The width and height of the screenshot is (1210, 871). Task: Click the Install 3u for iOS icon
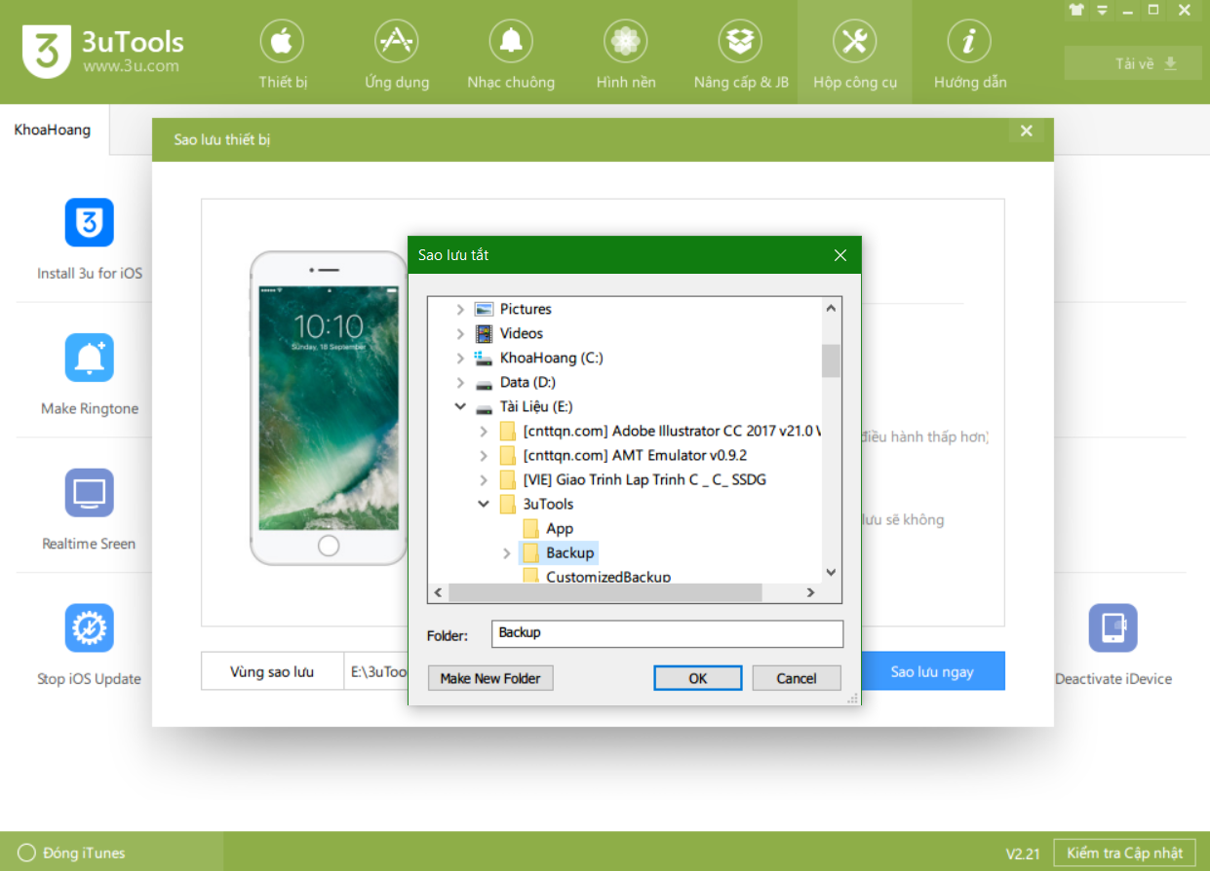(x=90, y=223)
